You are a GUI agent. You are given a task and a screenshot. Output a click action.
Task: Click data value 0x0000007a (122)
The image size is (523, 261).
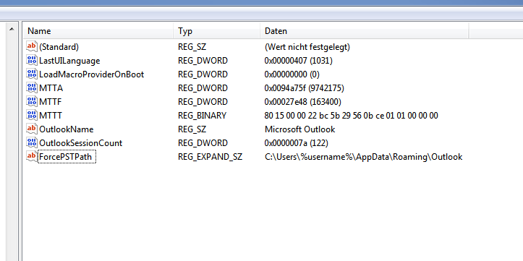coord(297,143)
